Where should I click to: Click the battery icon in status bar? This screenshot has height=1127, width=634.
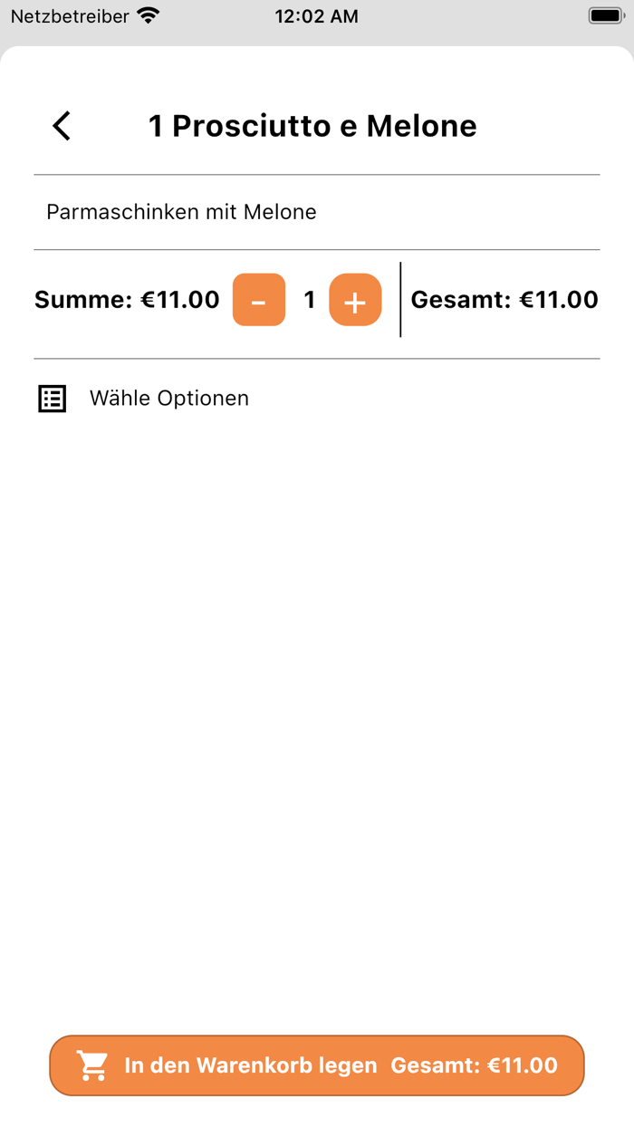pos(604,16)
